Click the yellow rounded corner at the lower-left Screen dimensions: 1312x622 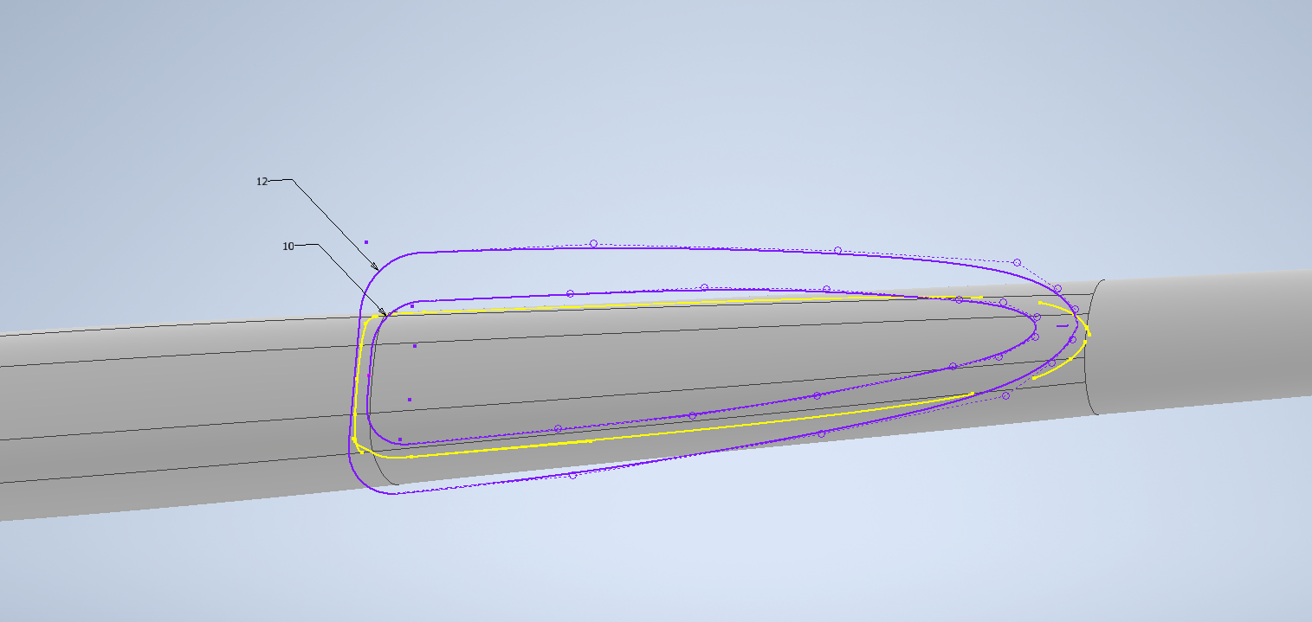tap(357, 444)
